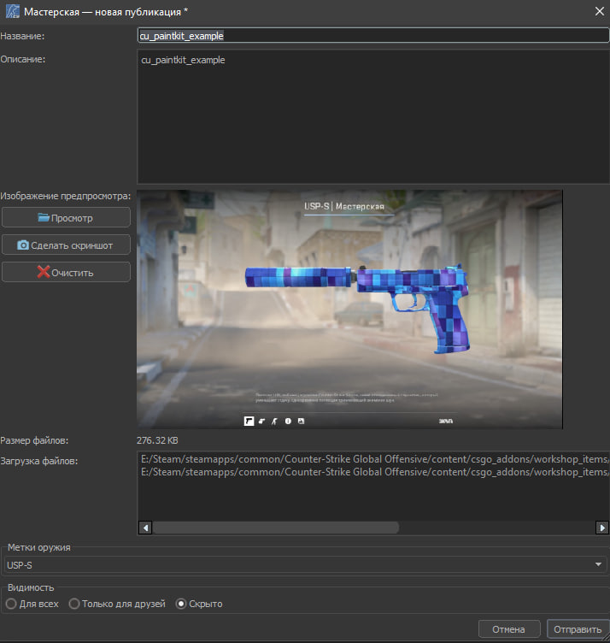610x643 pixels.
Task: Select the Только для друзей visibility option
Action: [x=117, y=604]
